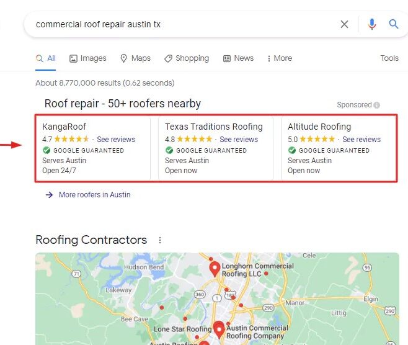The width and height of the screenshot is (408, 345).
Task: Open the Shopping results tab
Action: tap(187, 58)
